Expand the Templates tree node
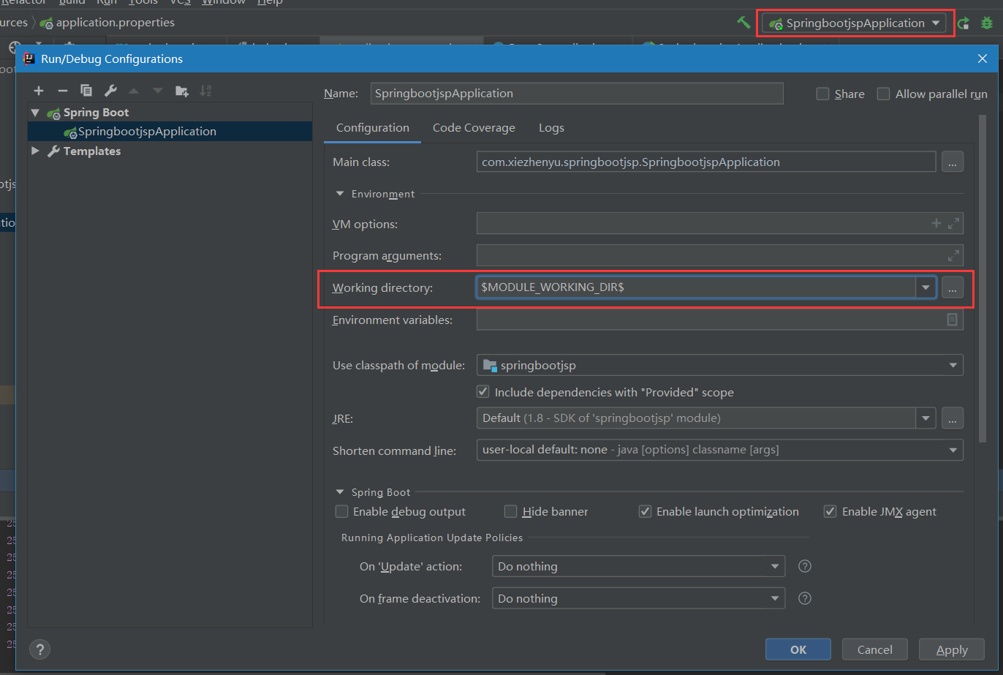1003x675 pixels. (35, 151)
